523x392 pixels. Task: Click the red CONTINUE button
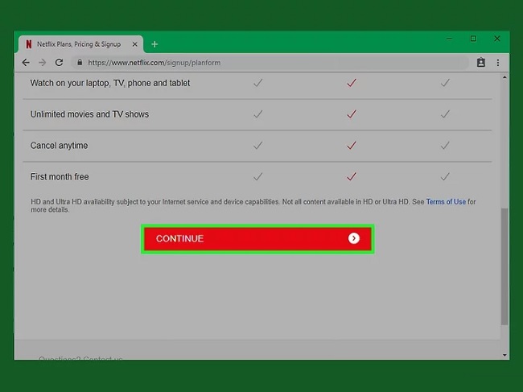(x=257, y=239)
